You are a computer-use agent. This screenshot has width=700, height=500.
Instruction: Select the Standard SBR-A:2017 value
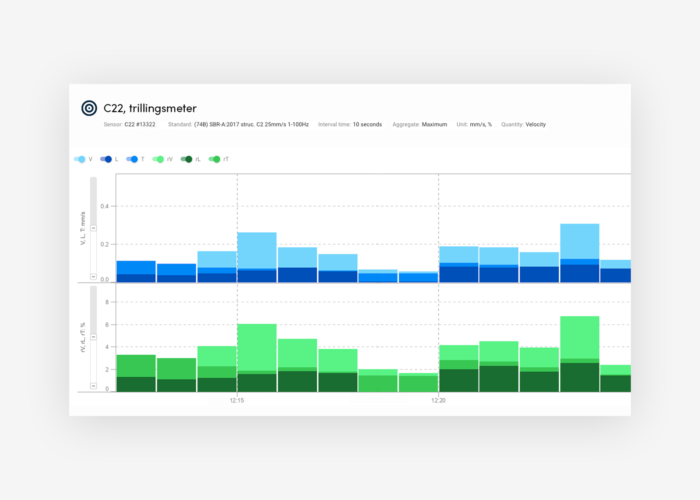point(251,125)
